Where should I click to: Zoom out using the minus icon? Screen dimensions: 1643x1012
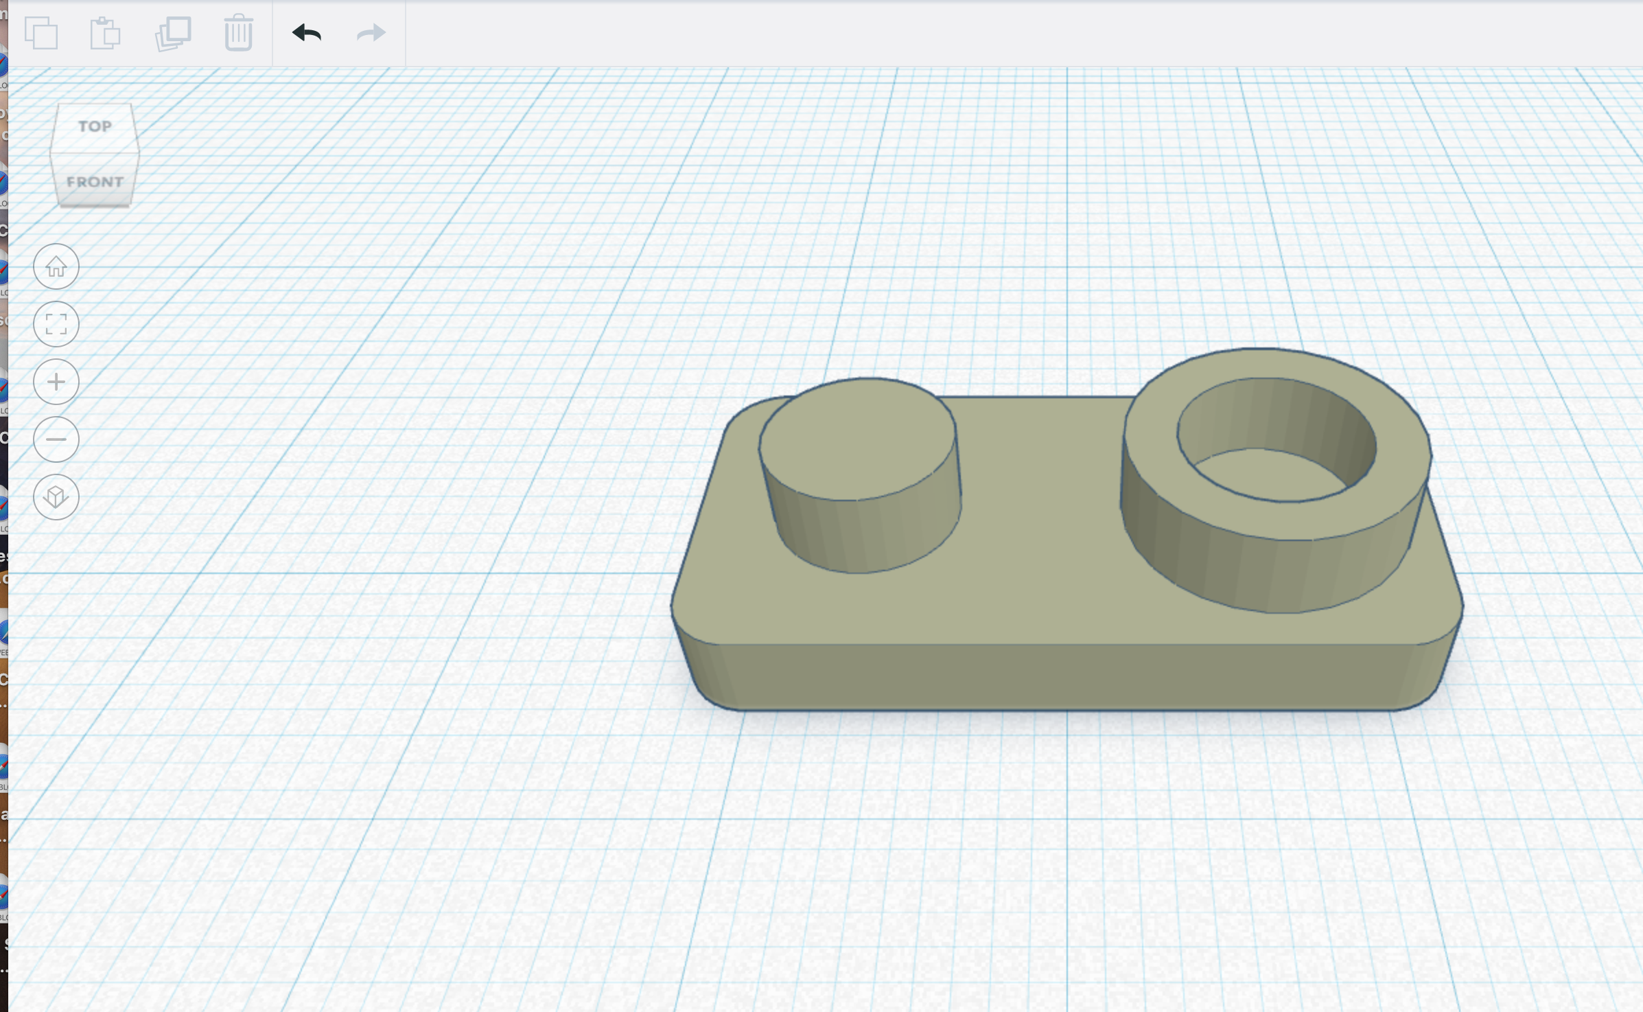click(56, 439)
